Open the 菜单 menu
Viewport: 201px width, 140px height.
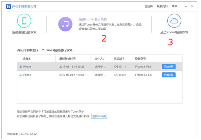click(174, 6)
